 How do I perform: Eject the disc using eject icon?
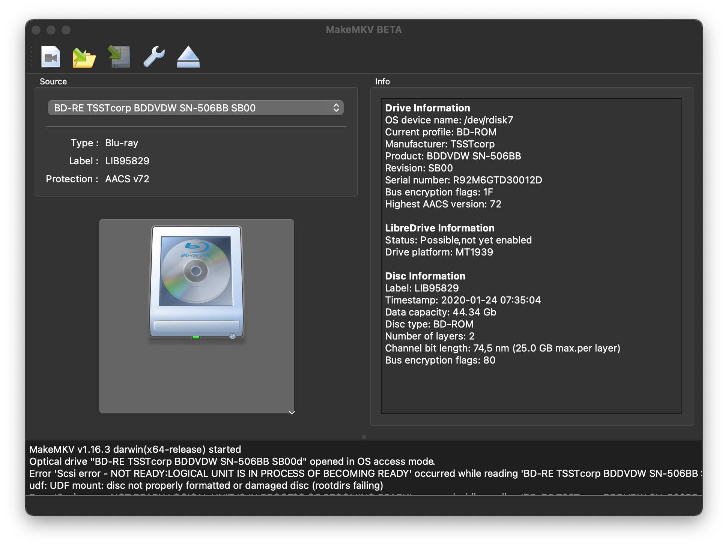188,57
